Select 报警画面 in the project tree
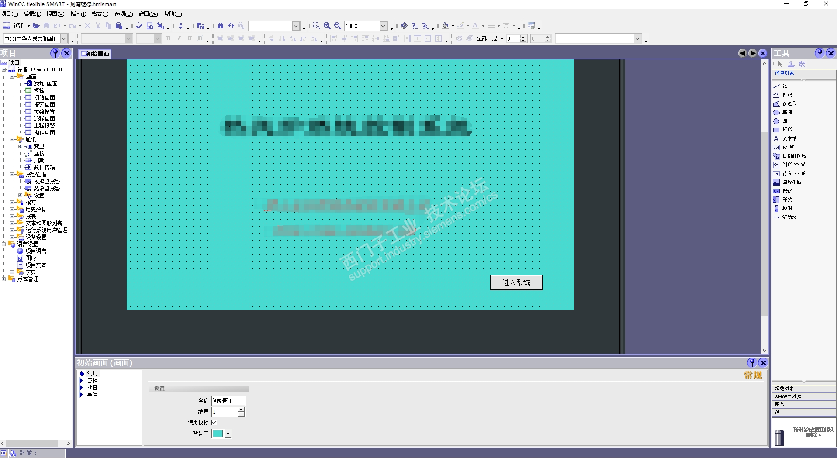837x458 pixels. pos(44,104)
